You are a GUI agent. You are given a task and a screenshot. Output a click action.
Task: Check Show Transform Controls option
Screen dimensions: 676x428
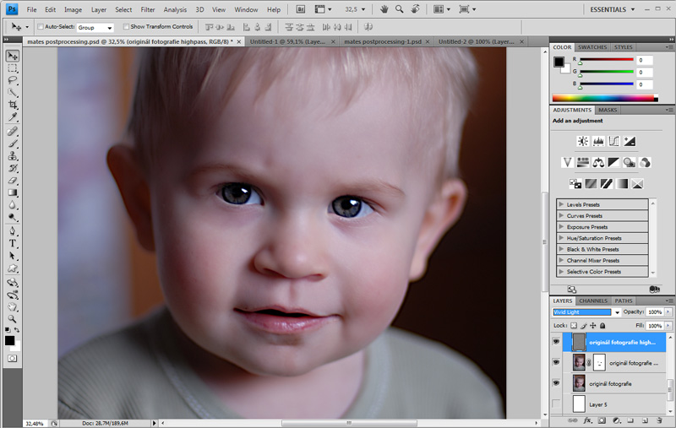(x=126, y=27)
